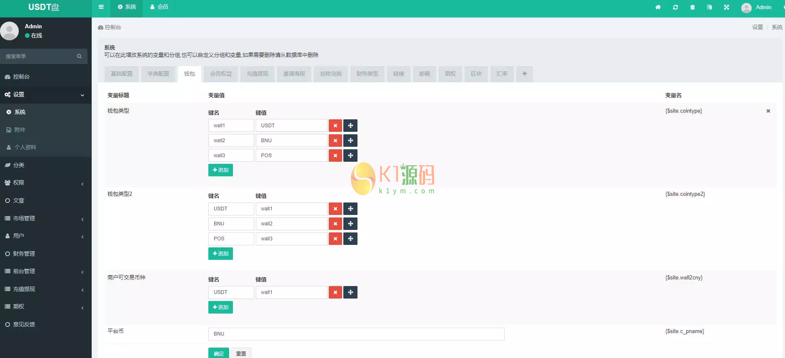This screenshot has height=358, width=785.
Task: Click move handle for BNU wall2 row
Action: pos(350,224)
